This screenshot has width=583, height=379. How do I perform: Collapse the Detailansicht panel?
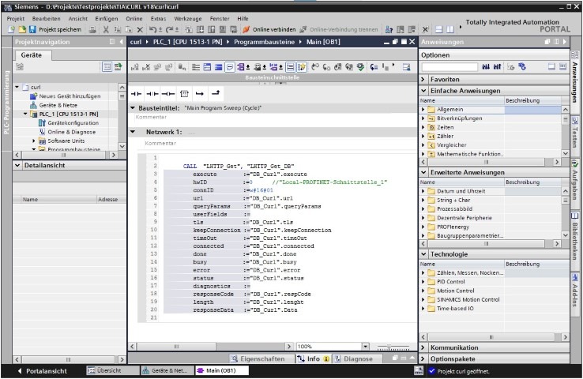[x=17, y=165]
